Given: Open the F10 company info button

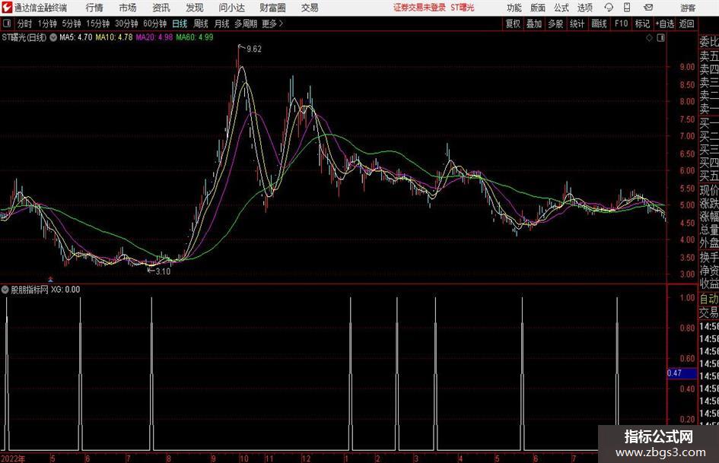Looking at the screenshot, I should click(622, 24).
